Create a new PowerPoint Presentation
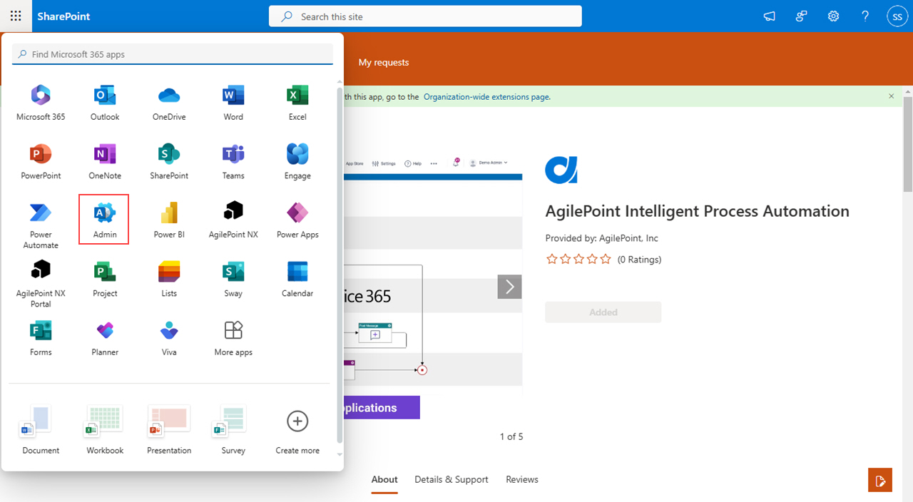The width and height of the screenshot is (913, 502). tap(169, 429)
